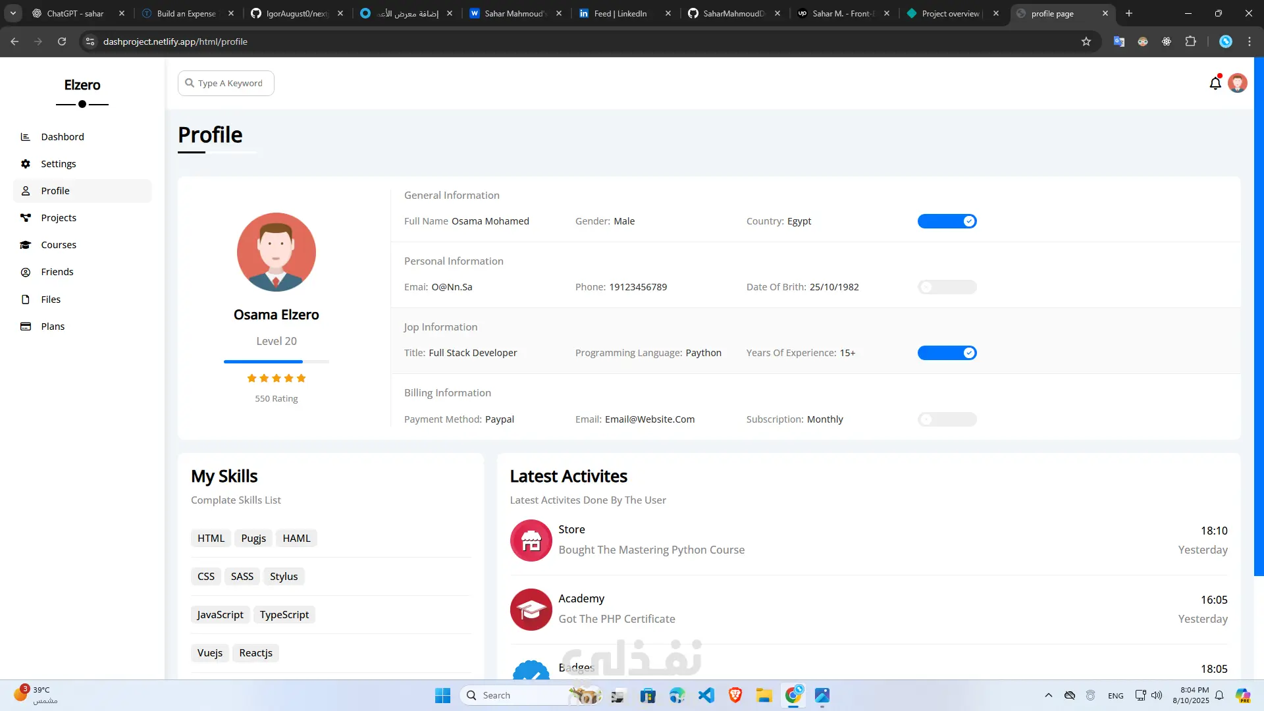Disable the General Information toggle

(x=947, y=221)
